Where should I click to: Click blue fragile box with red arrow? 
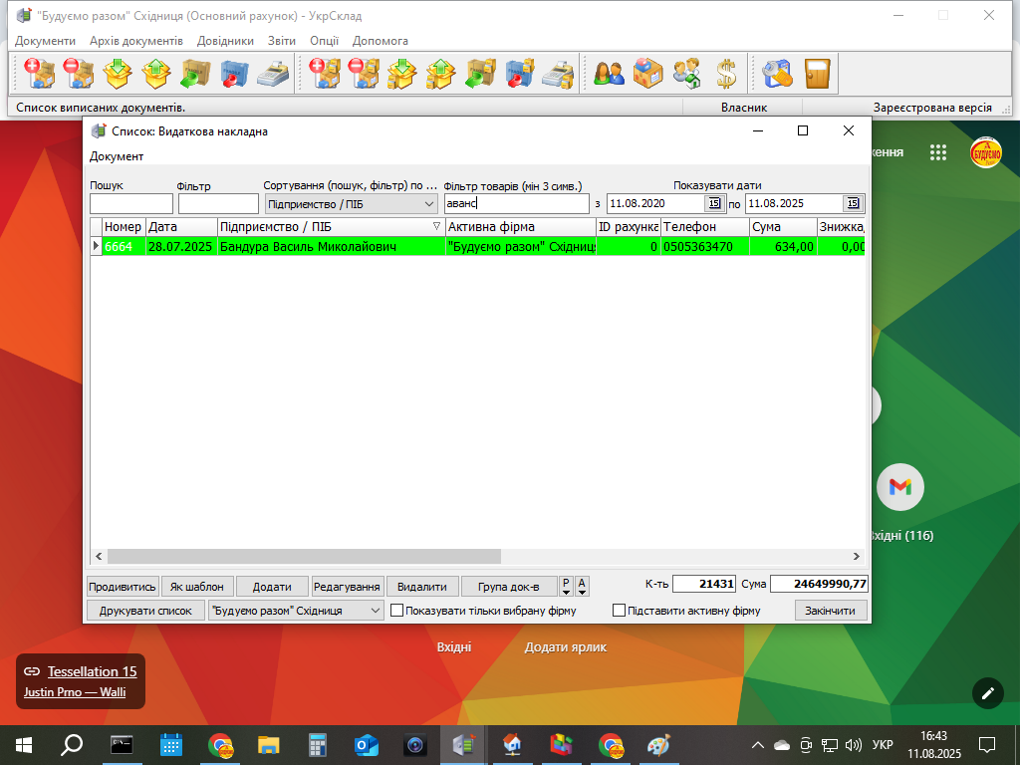click(234, 73)
